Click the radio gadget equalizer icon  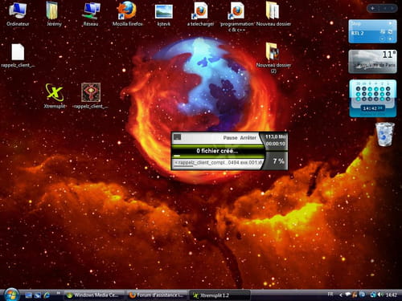click(383, 31)
